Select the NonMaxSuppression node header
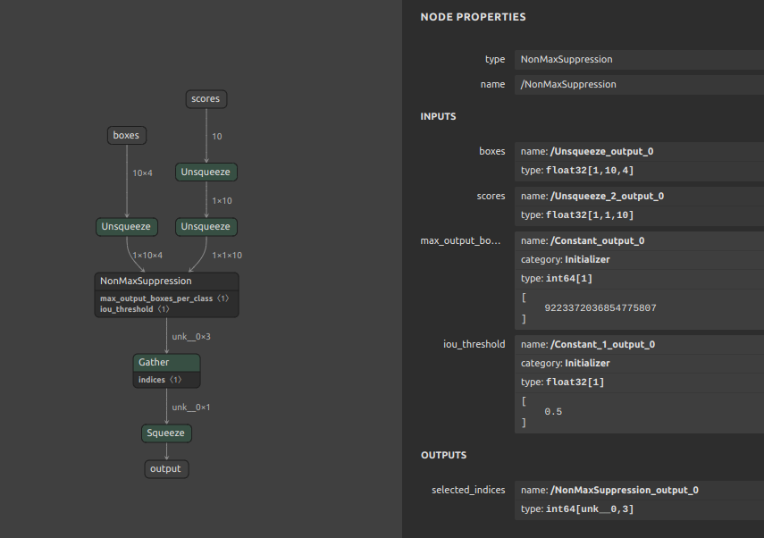The width and height of the screenshot is (764, 538). (166, 282)
